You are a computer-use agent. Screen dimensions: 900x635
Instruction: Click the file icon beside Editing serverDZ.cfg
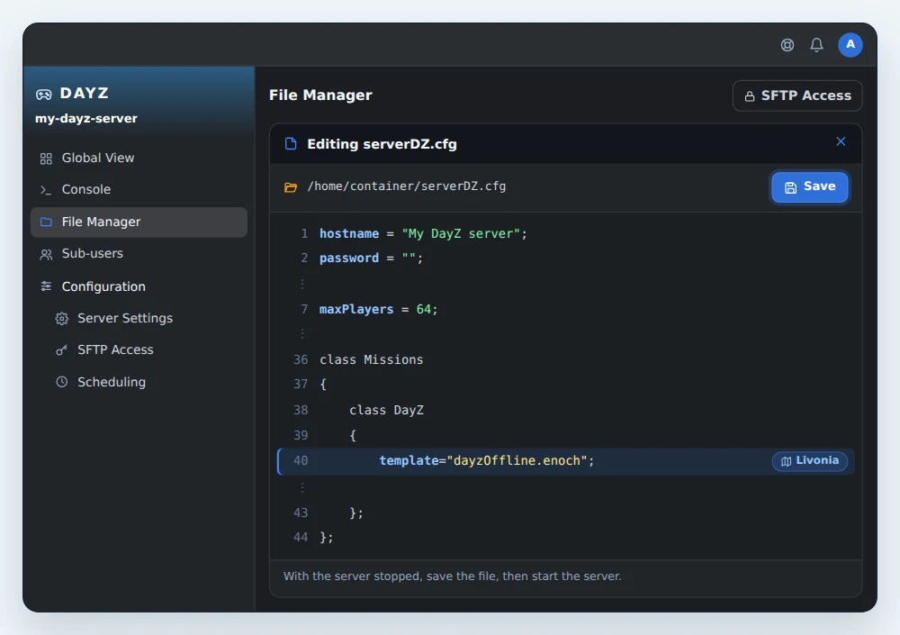coord(291,144)
